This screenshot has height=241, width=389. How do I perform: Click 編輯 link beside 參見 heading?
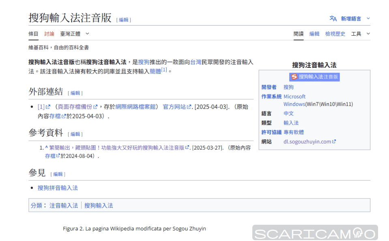pos(58,174)
